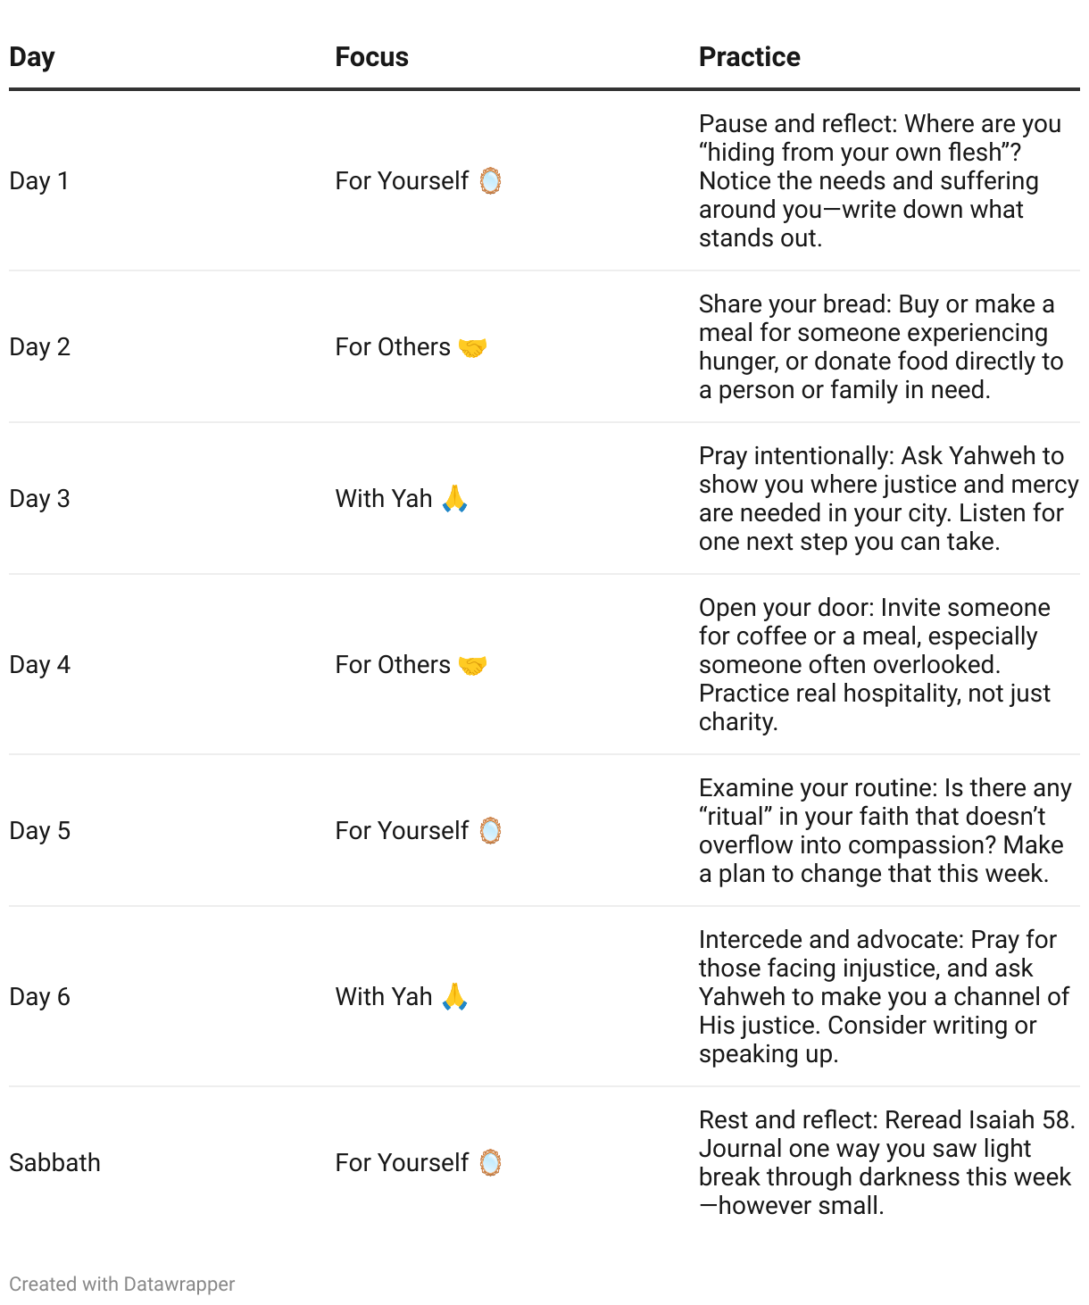The width and height of the screenshot is (1089, 1305).
Task: Click the mirror emoji in Day 5 row
Action: coord(490,831)
